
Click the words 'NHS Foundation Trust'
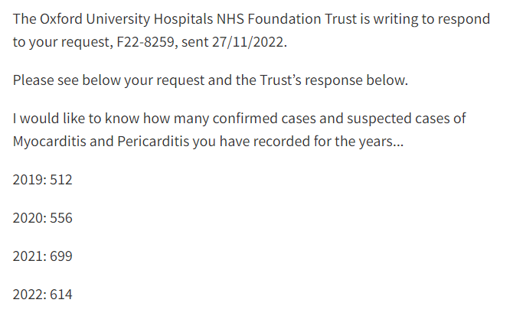286,19
